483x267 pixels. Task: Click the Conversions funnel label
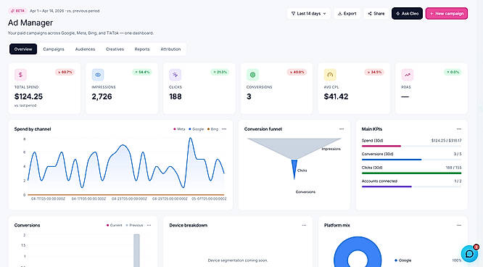click(305, 192)
